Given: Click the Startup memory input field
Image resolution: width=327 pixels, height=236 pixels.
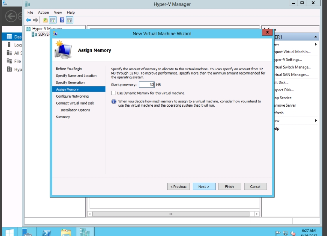Looking at the screenshot, I should 146,85.
